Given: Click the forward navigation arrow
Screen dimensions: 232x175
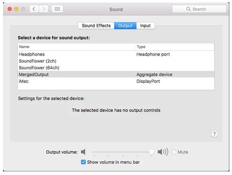Looking at the screenshot, I should pos(44,9).
